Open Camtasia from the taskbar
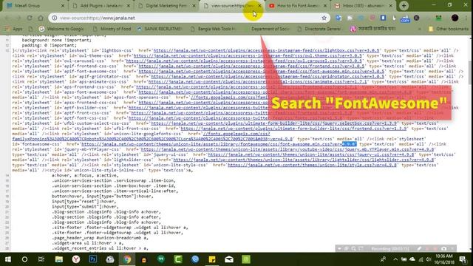 point(178,259)
